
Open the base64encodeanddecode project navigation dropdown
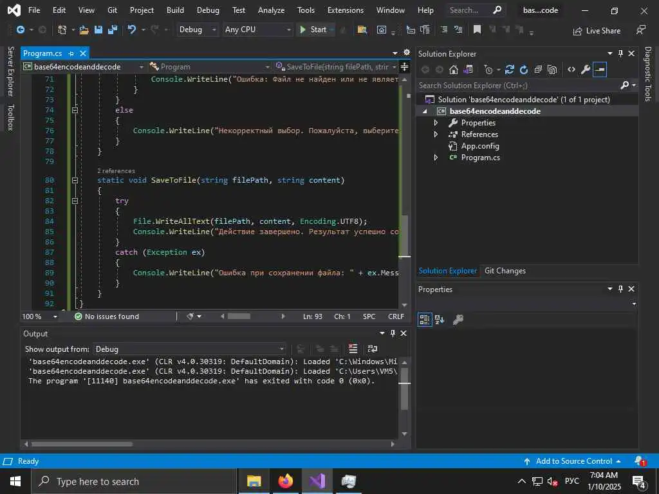(x=83, y=67)
